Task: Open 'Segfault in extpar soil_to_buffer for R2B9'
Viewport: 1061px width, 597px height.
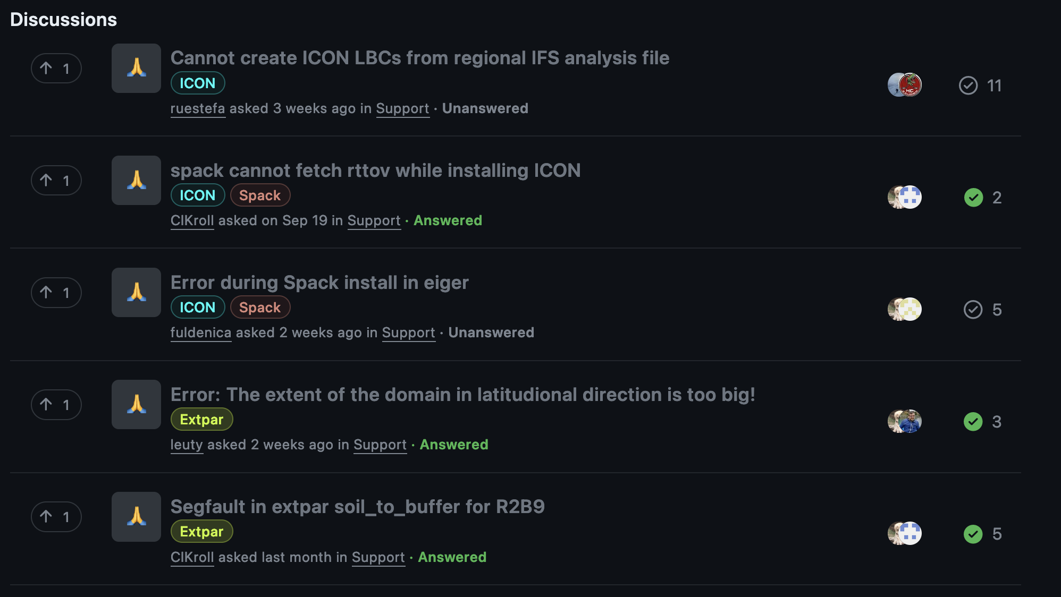Action: (357, 507)
